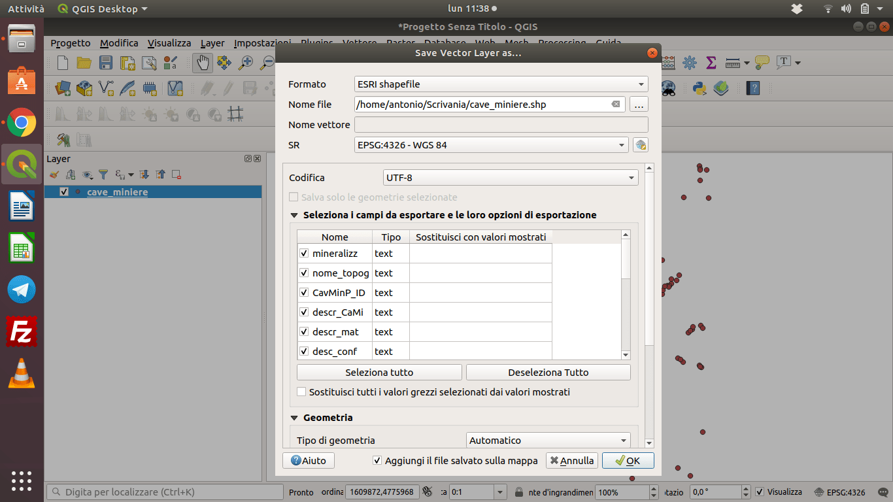Open Layer Styling paintbrush in Layer panel
The height and width of the screenshot is (502, 893).
pyautogui.click(x=54, y=175)
